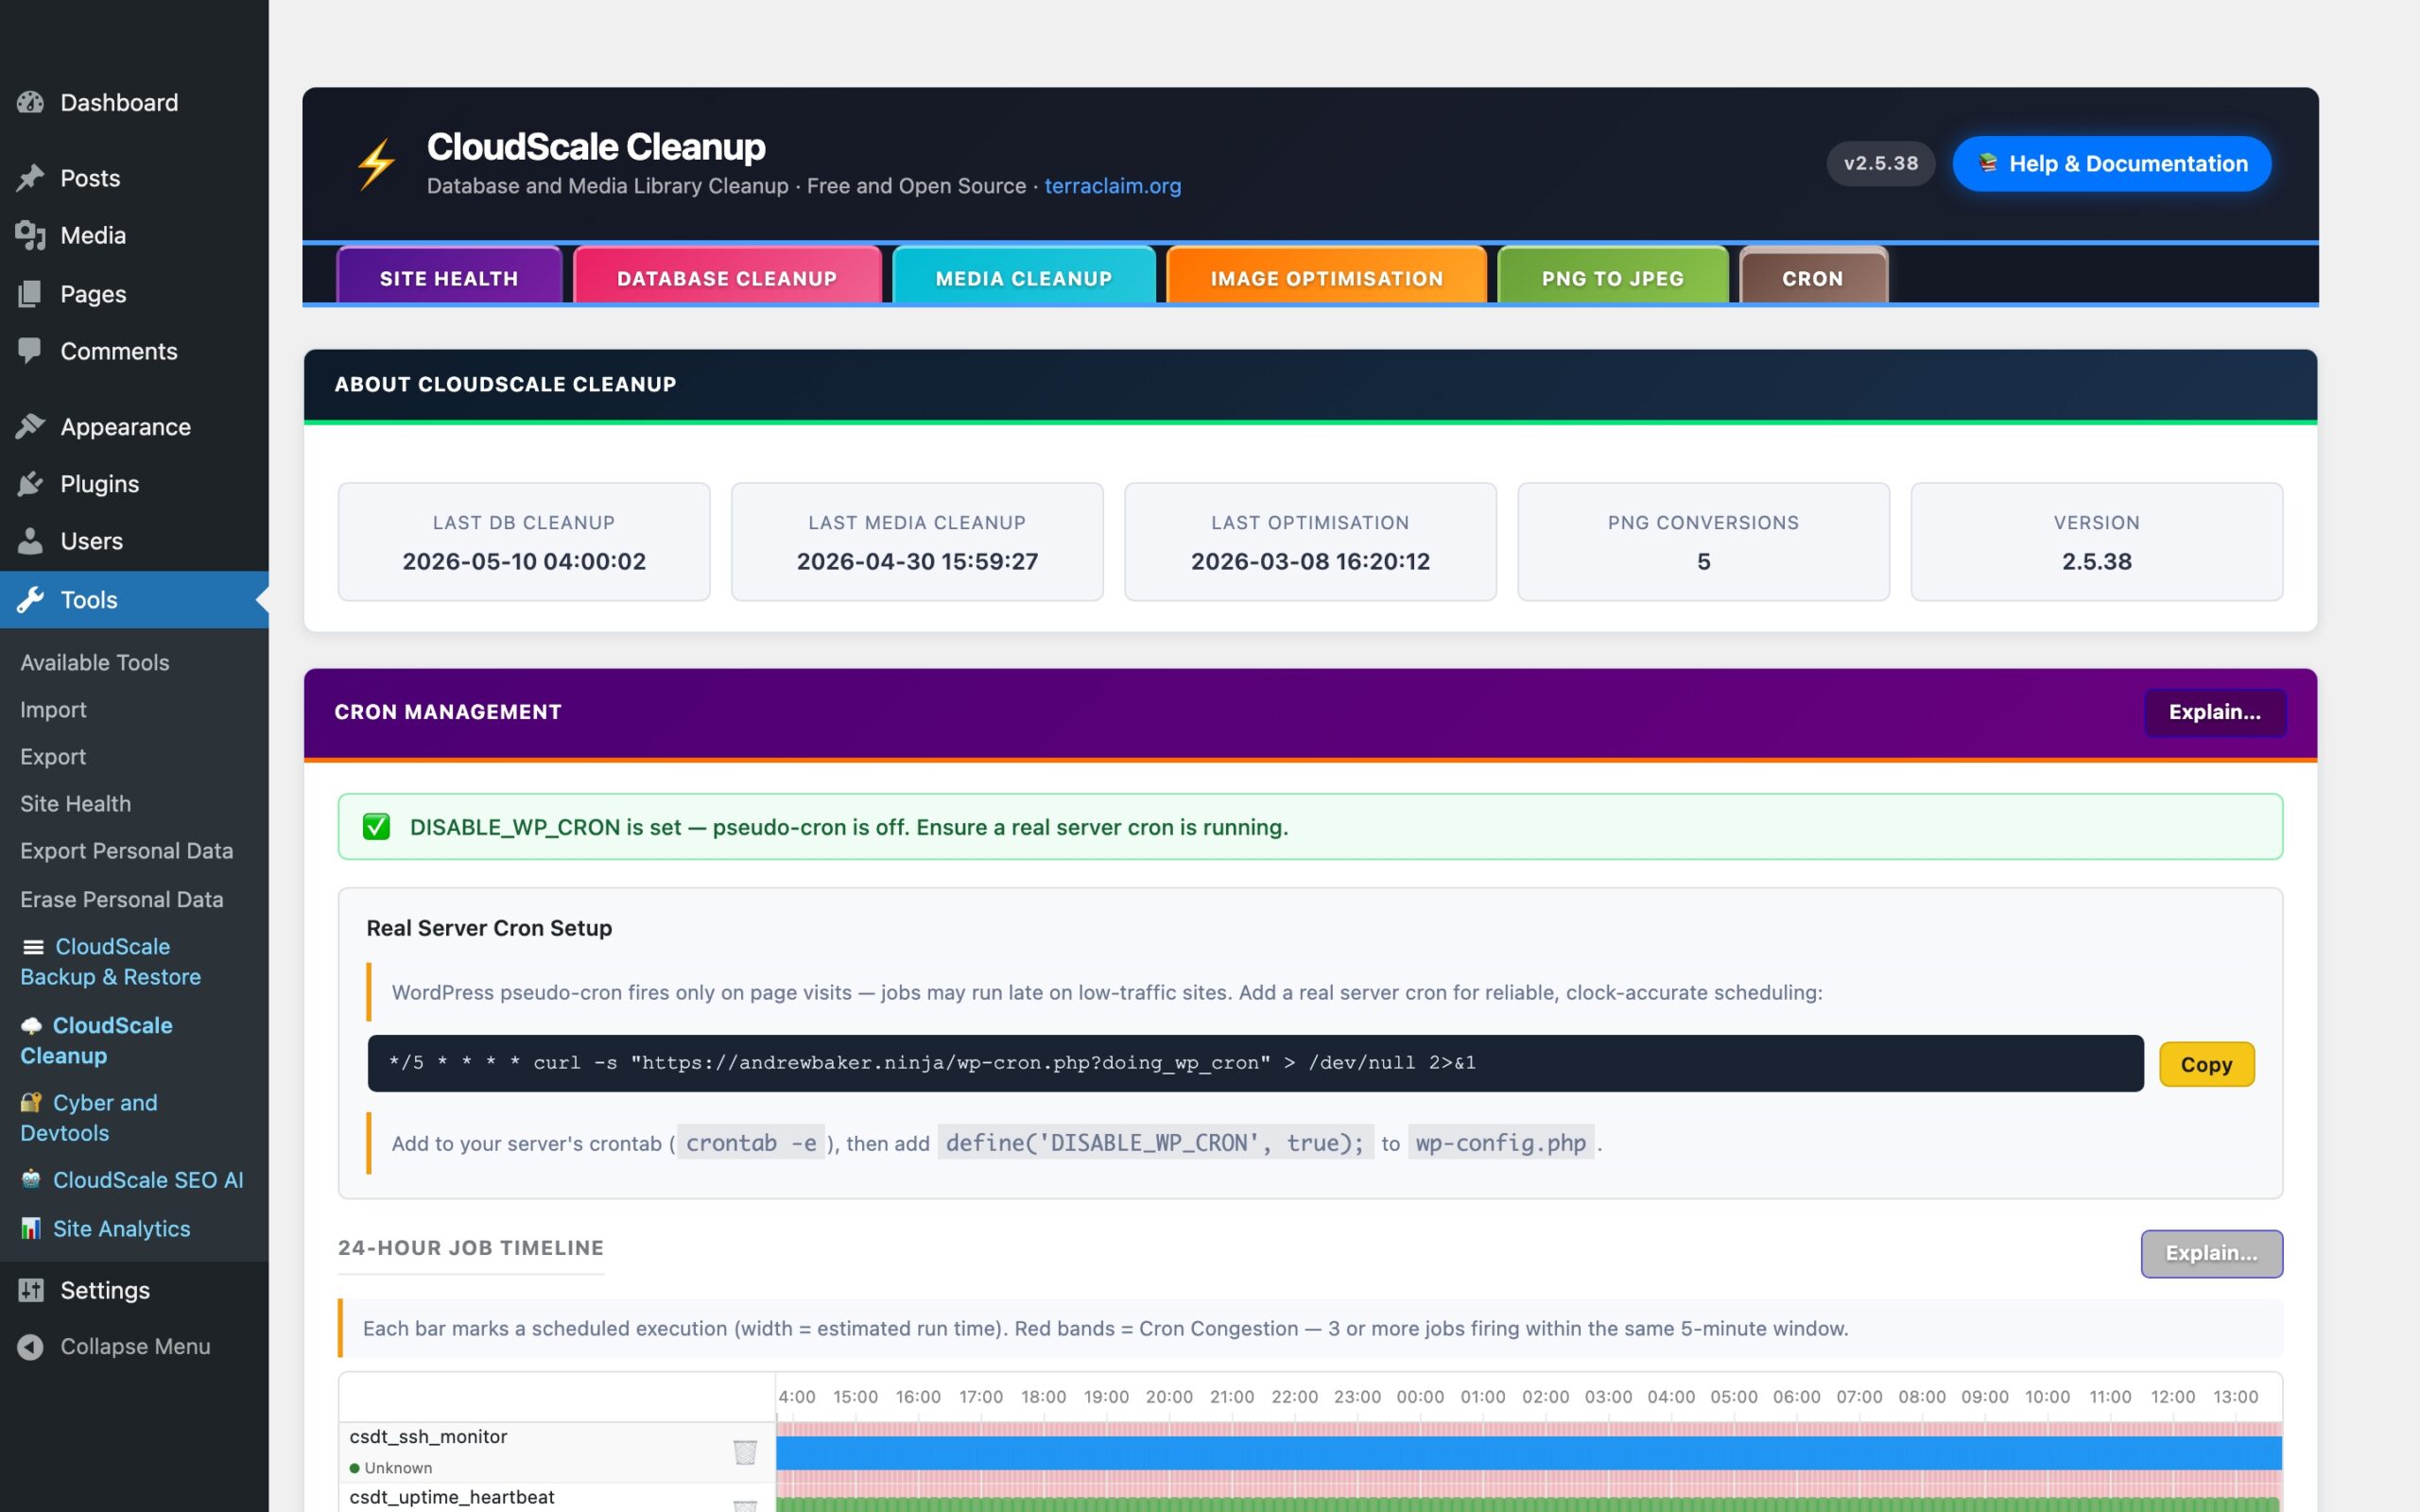Viewport: 2420px width, 1512px height.
Task: Click the books icon in Help button
Action: tap(1988, 163)
